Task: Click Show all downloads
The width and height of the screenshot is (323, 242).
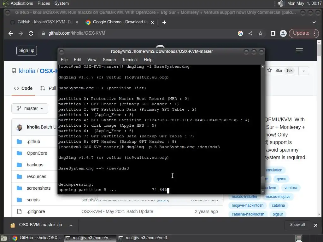Action: pos(297,225)
